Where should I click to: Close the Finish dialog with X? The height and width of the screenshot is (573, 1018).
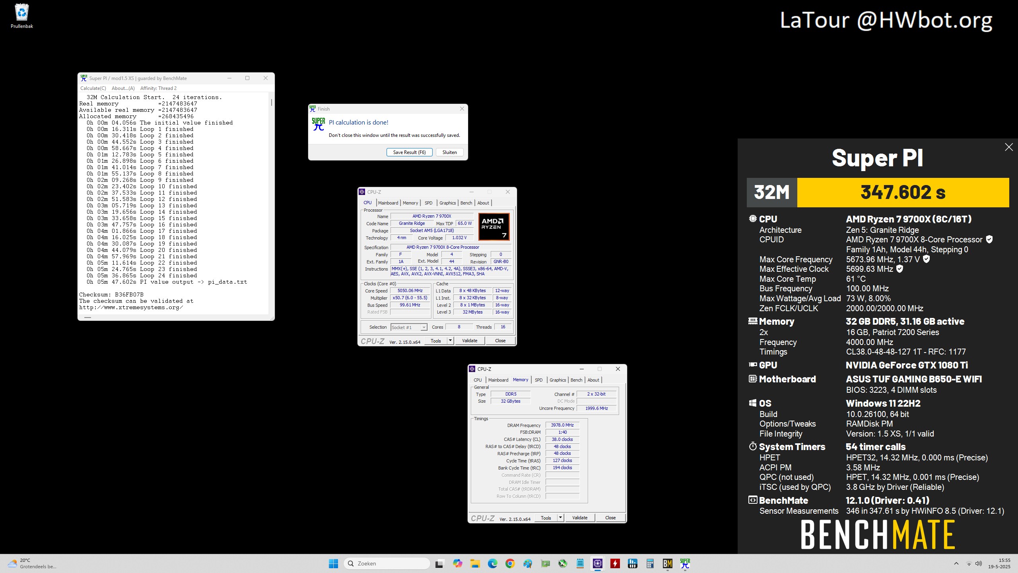[x=462, y=109]
